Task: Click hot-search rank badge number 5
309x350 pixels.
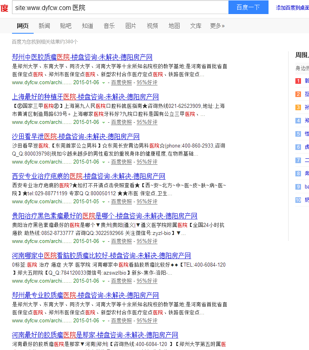Action: click(298, 134)
